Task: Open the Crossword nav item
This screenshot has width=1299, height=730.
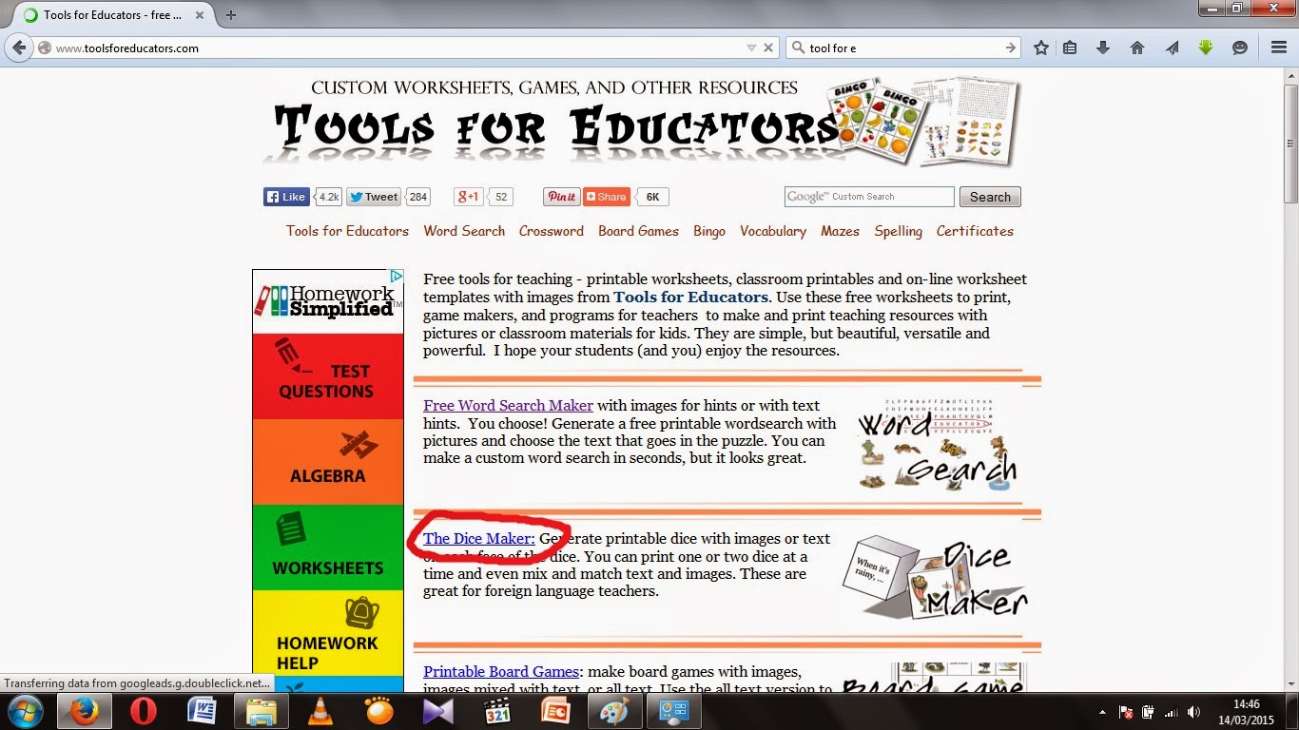Action: [x=552, y=231]
